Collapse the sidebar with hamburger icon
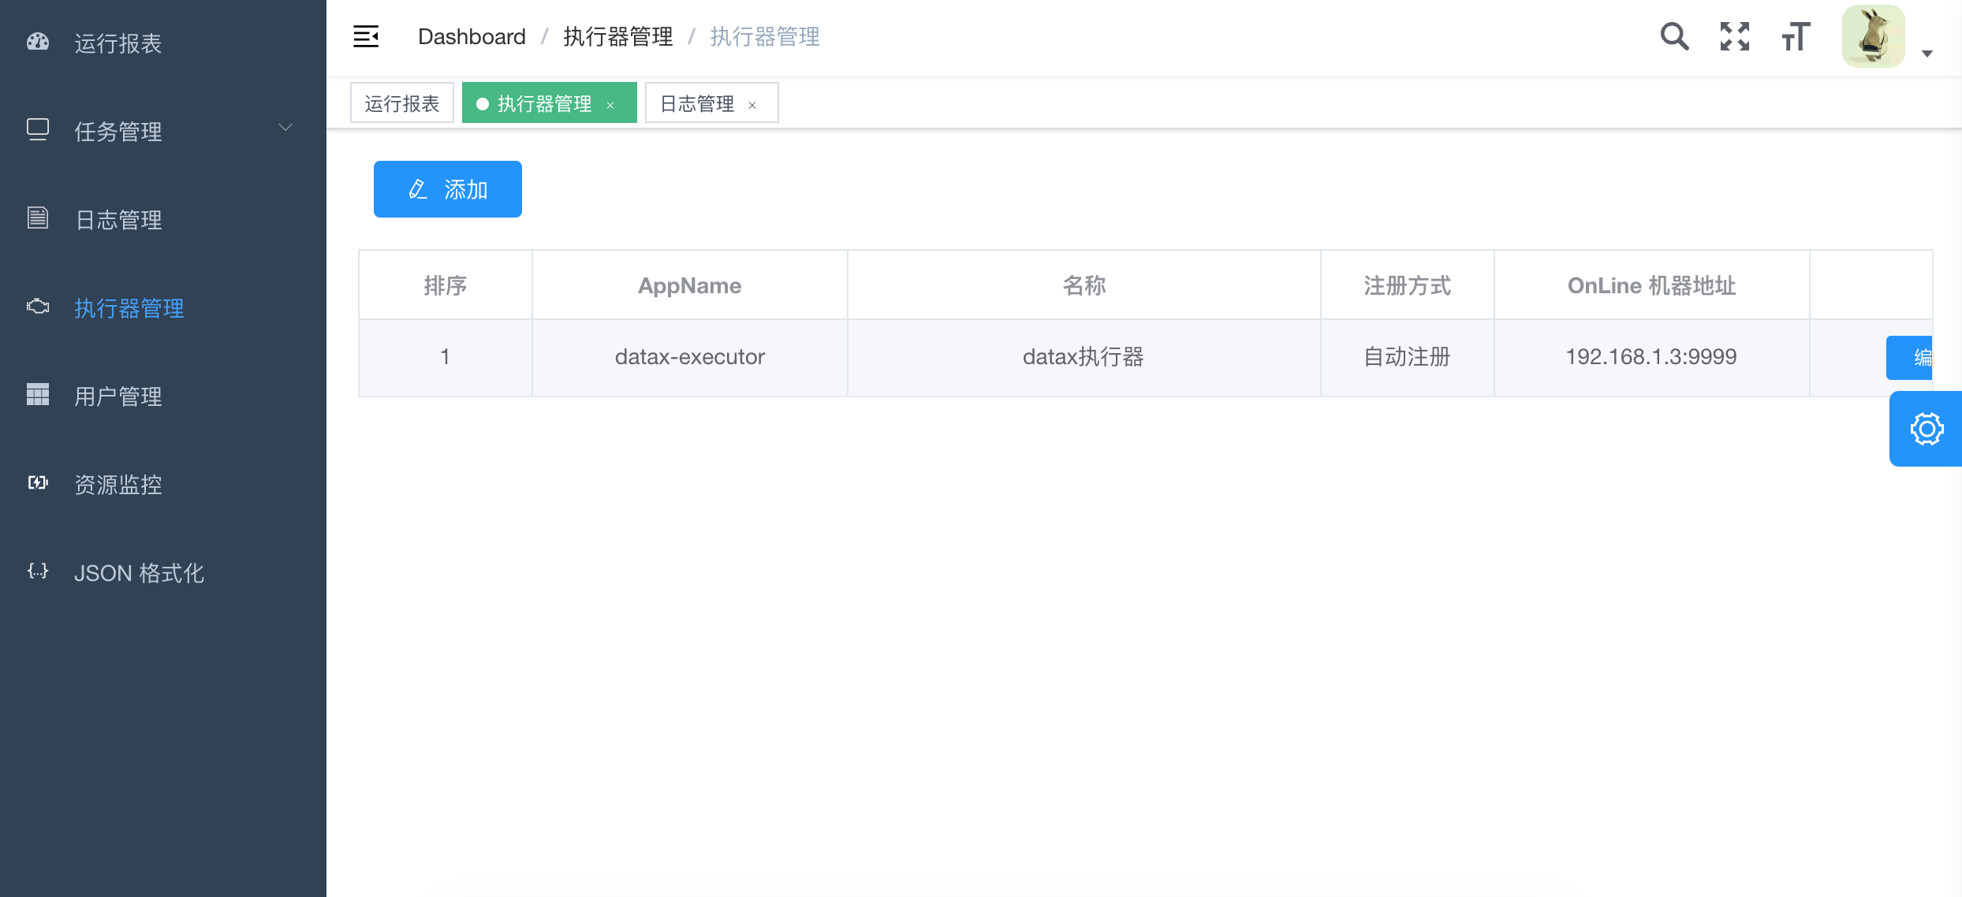 366,36
